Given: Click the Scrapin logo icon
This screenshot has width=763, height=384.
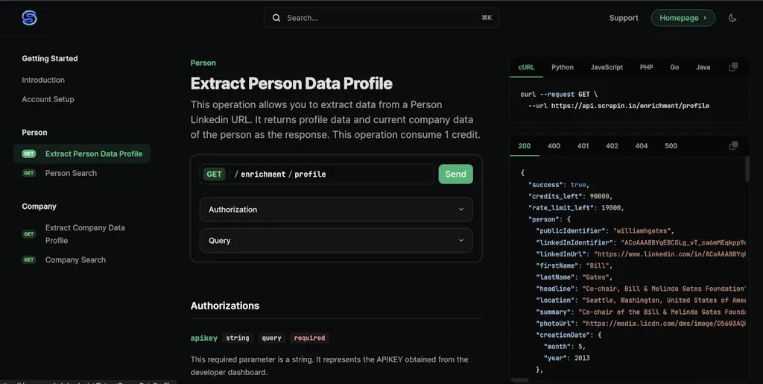Looking at the screenshot, I should click(29, 18).
